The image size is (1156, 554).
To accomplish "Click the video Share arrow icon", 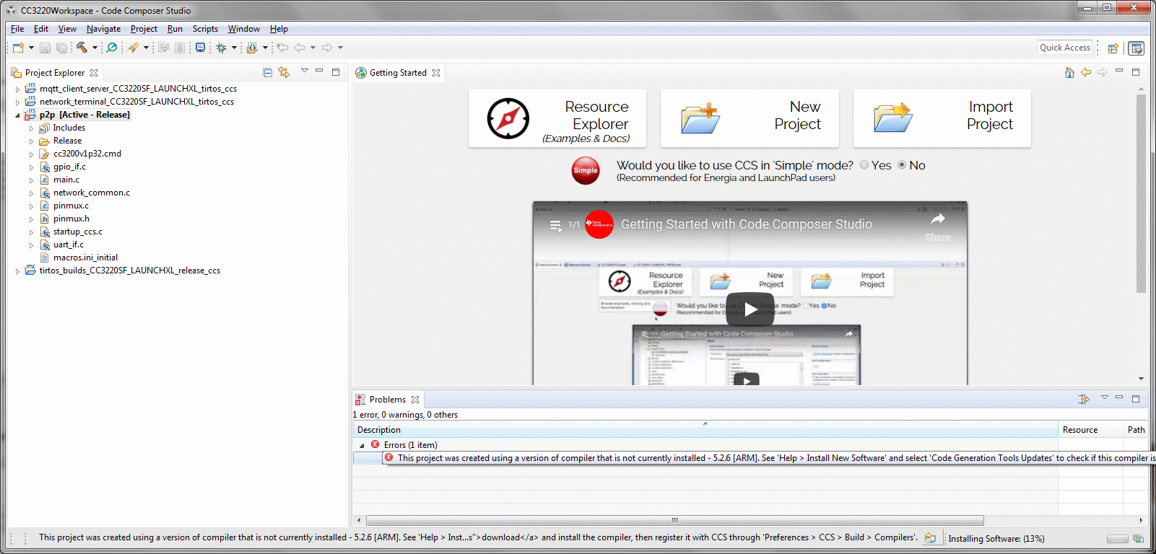I will click(x=938, y=219).
